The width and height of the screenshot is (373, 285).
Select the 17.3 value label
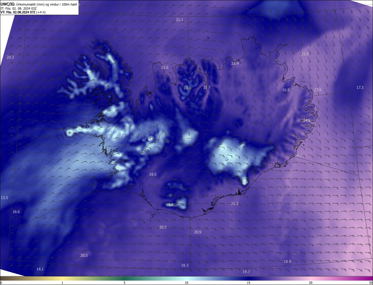click(360, 88)
